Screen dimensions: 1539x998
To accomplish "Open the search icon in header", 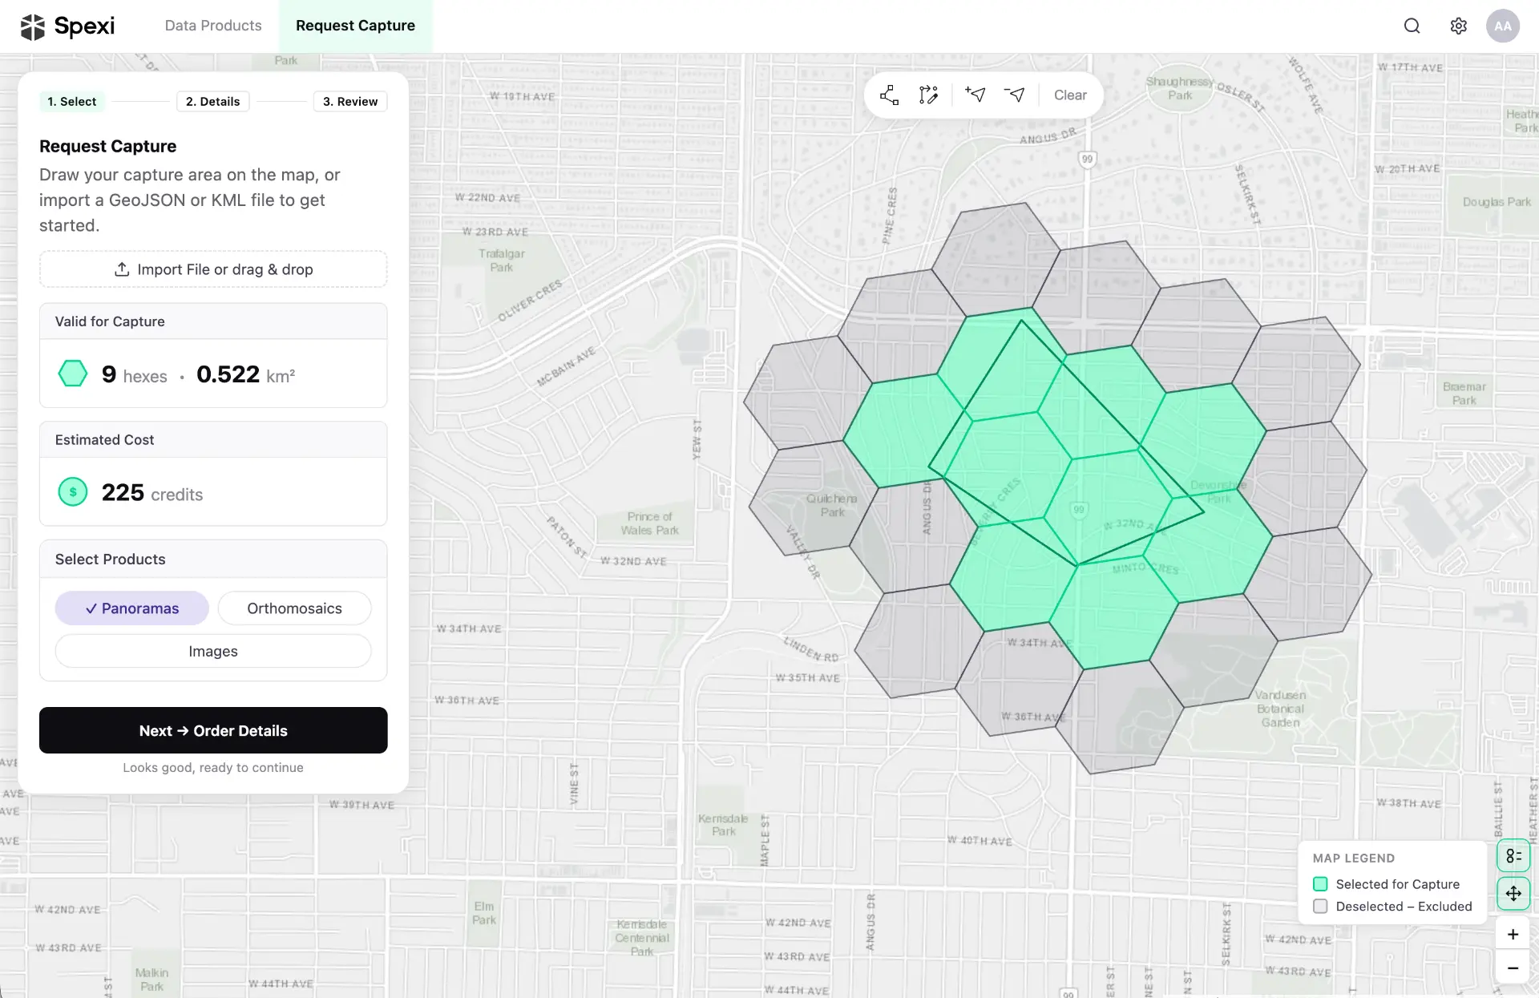I will pos(1412,26).
